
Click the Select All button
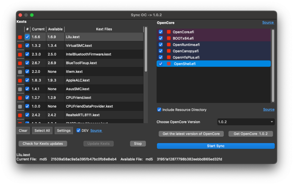(42, 130)
